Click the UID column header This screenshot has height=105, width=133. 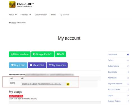click(x=12, y=78)
